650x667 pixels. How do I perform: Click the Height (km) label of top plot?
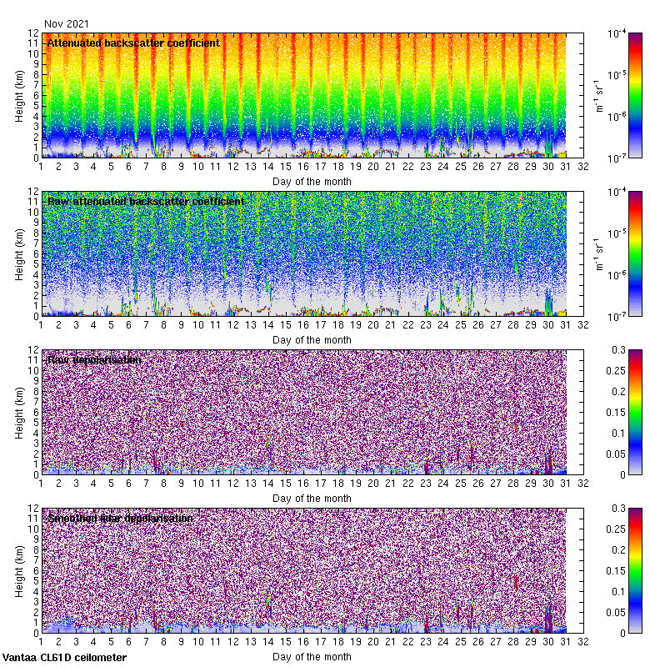point(20,95)
